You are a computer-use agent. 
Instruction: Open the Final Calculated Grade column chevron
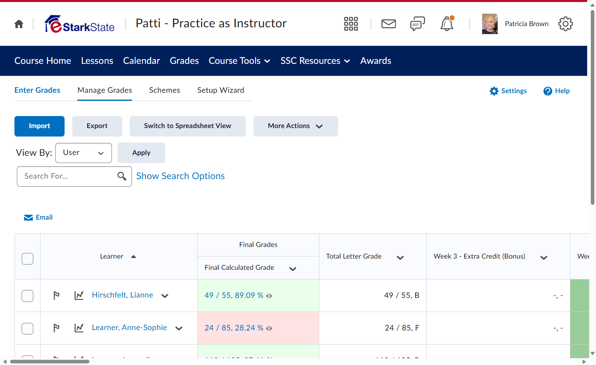pos(293,269)
